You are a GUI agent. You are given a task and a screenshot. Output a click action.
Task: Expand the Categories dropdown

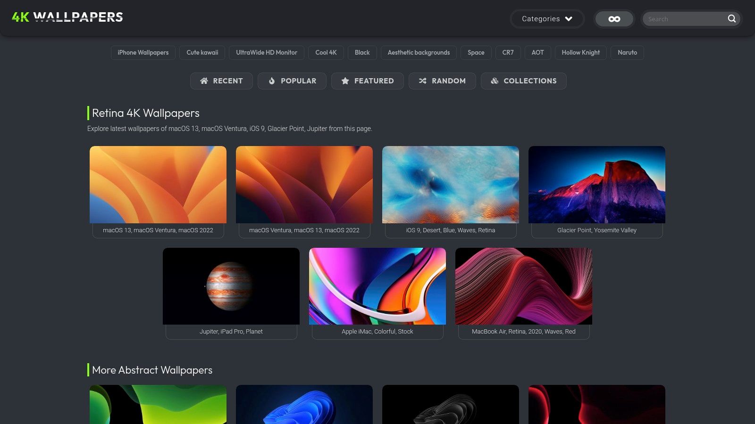(x=547, y=19)
